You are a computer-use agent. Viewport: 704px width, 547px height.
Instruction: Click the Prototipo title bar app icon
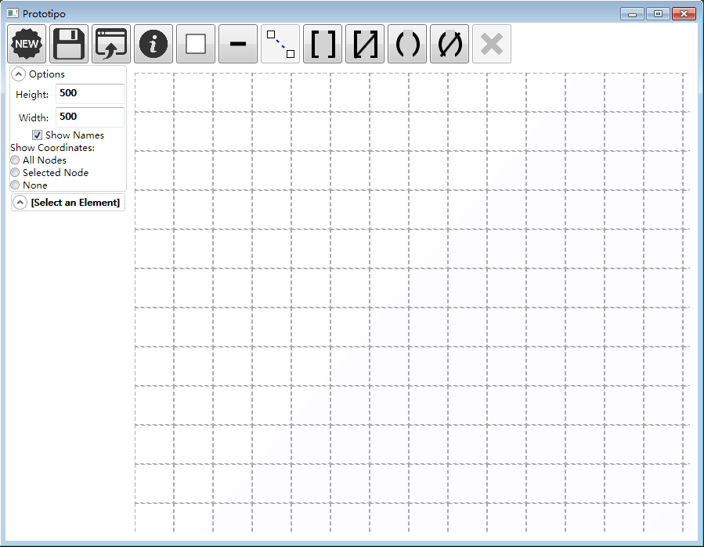coord(13,13)
